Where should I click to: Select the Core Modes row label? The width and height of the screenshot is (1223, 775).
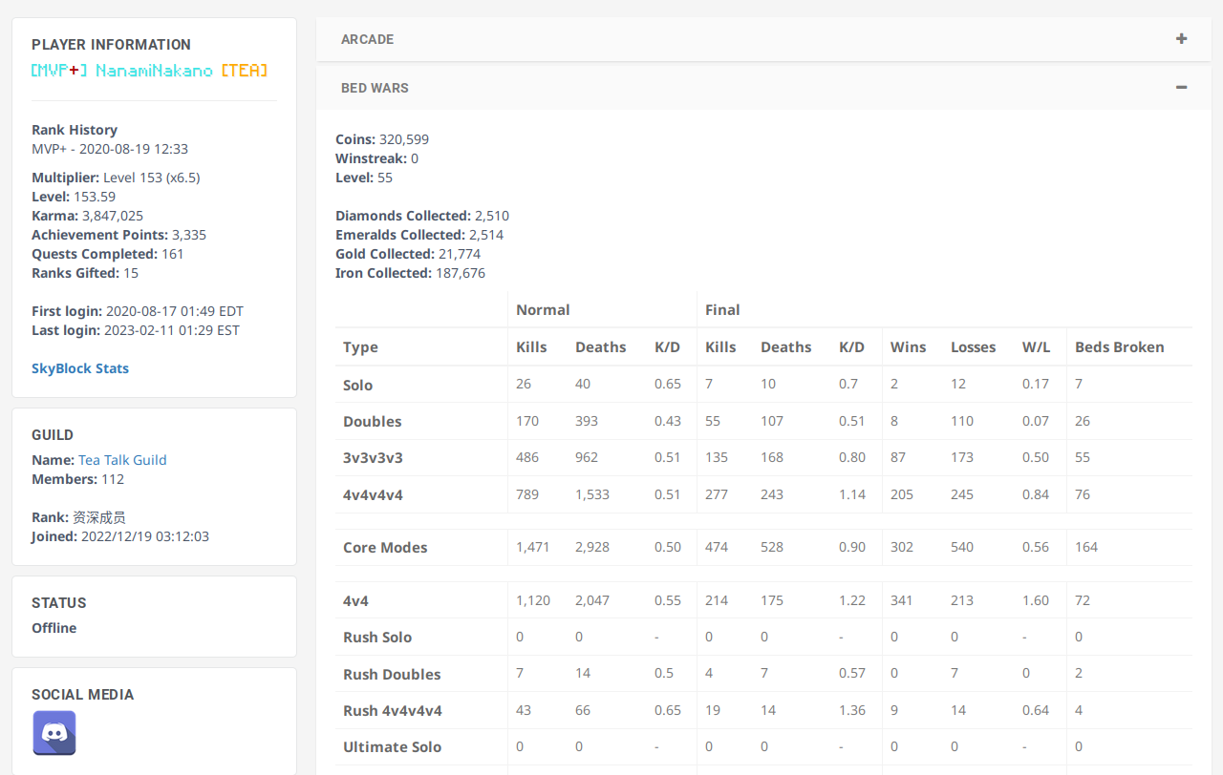(385, 548)
